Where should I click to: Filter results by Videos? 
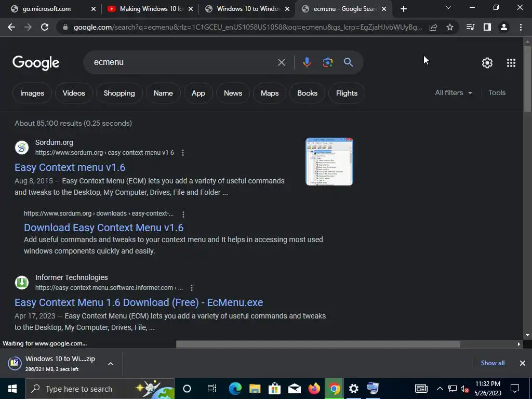(74, 93)
